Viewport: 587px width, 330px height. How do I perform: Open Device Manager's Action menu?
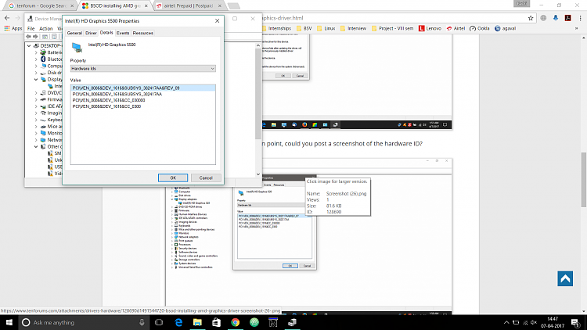(x=46, y=28)
